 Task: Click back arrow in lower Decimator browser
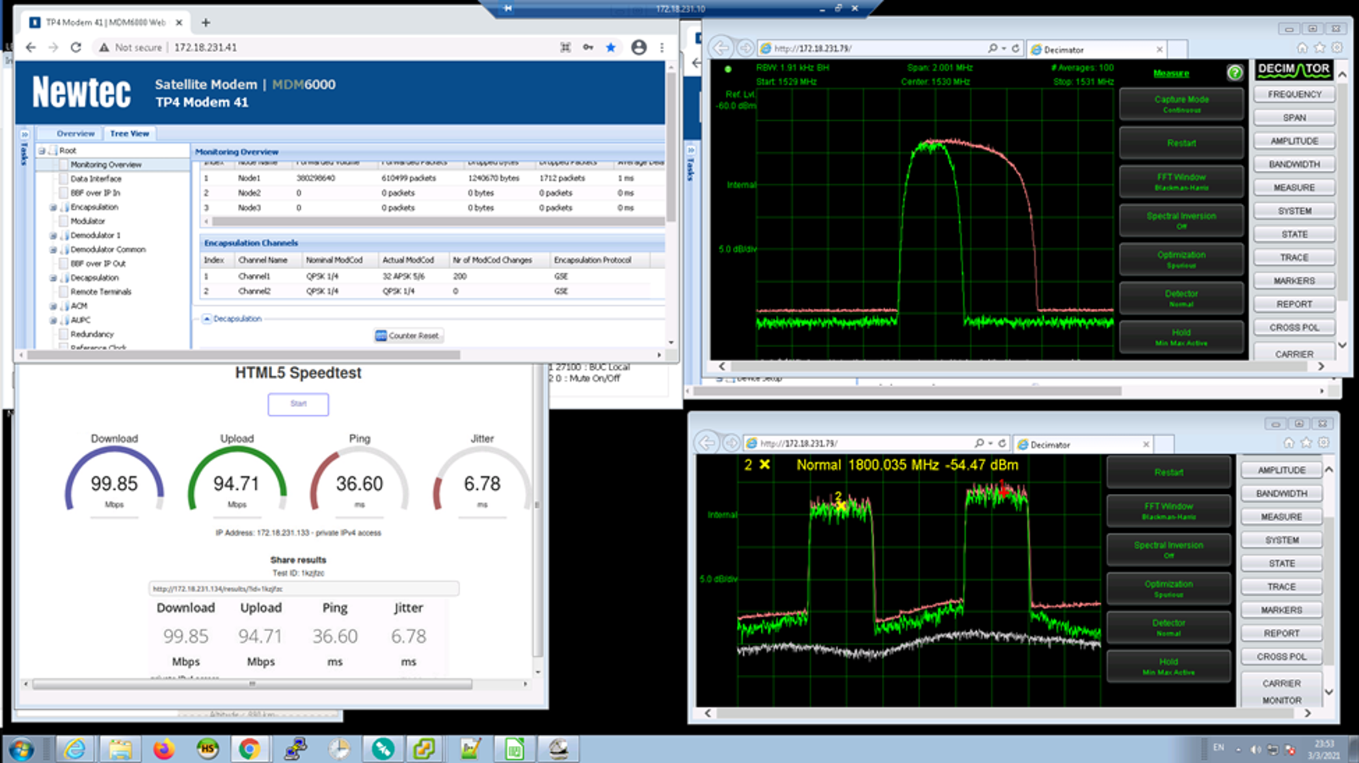point(708,443)
